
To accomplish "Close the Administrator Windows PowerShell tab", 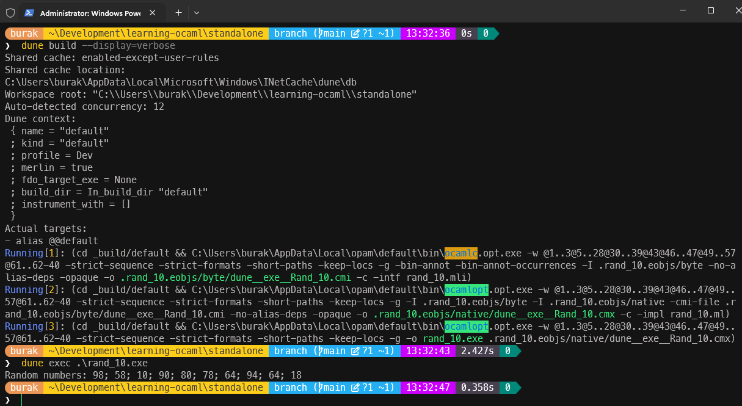I will (152, 13).
